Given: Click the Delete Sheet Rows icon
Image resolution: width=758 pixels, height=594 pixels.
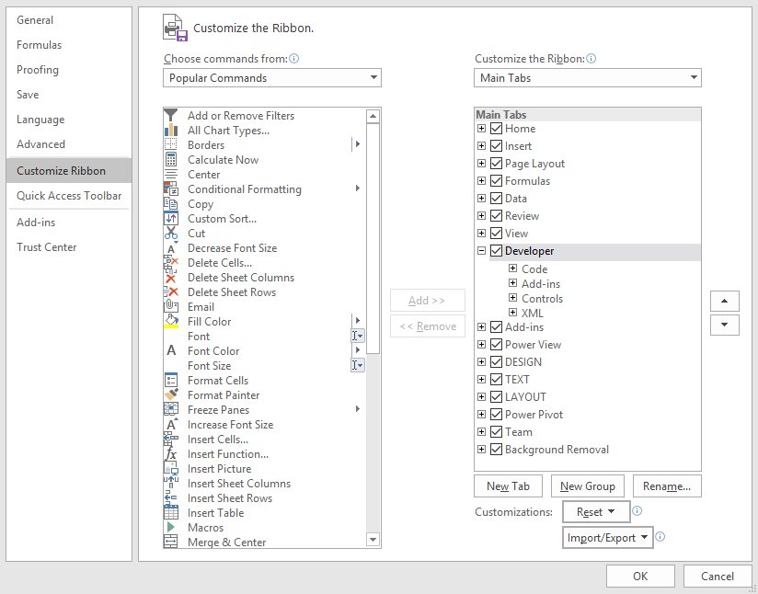Looking at the screenshot, I should coord(171,292).
